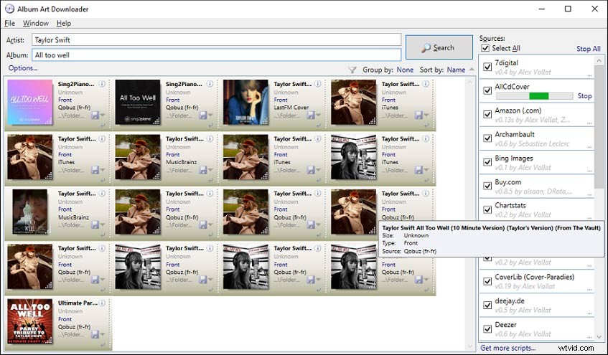Click save icon on the LastFM Cover result
This screenshot has height=355, width=608.
click(309, 115)
